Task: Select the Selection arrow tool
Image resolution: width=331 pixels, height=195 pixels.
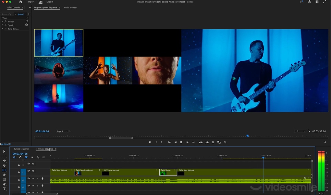Action: click(x=4, y=151)
